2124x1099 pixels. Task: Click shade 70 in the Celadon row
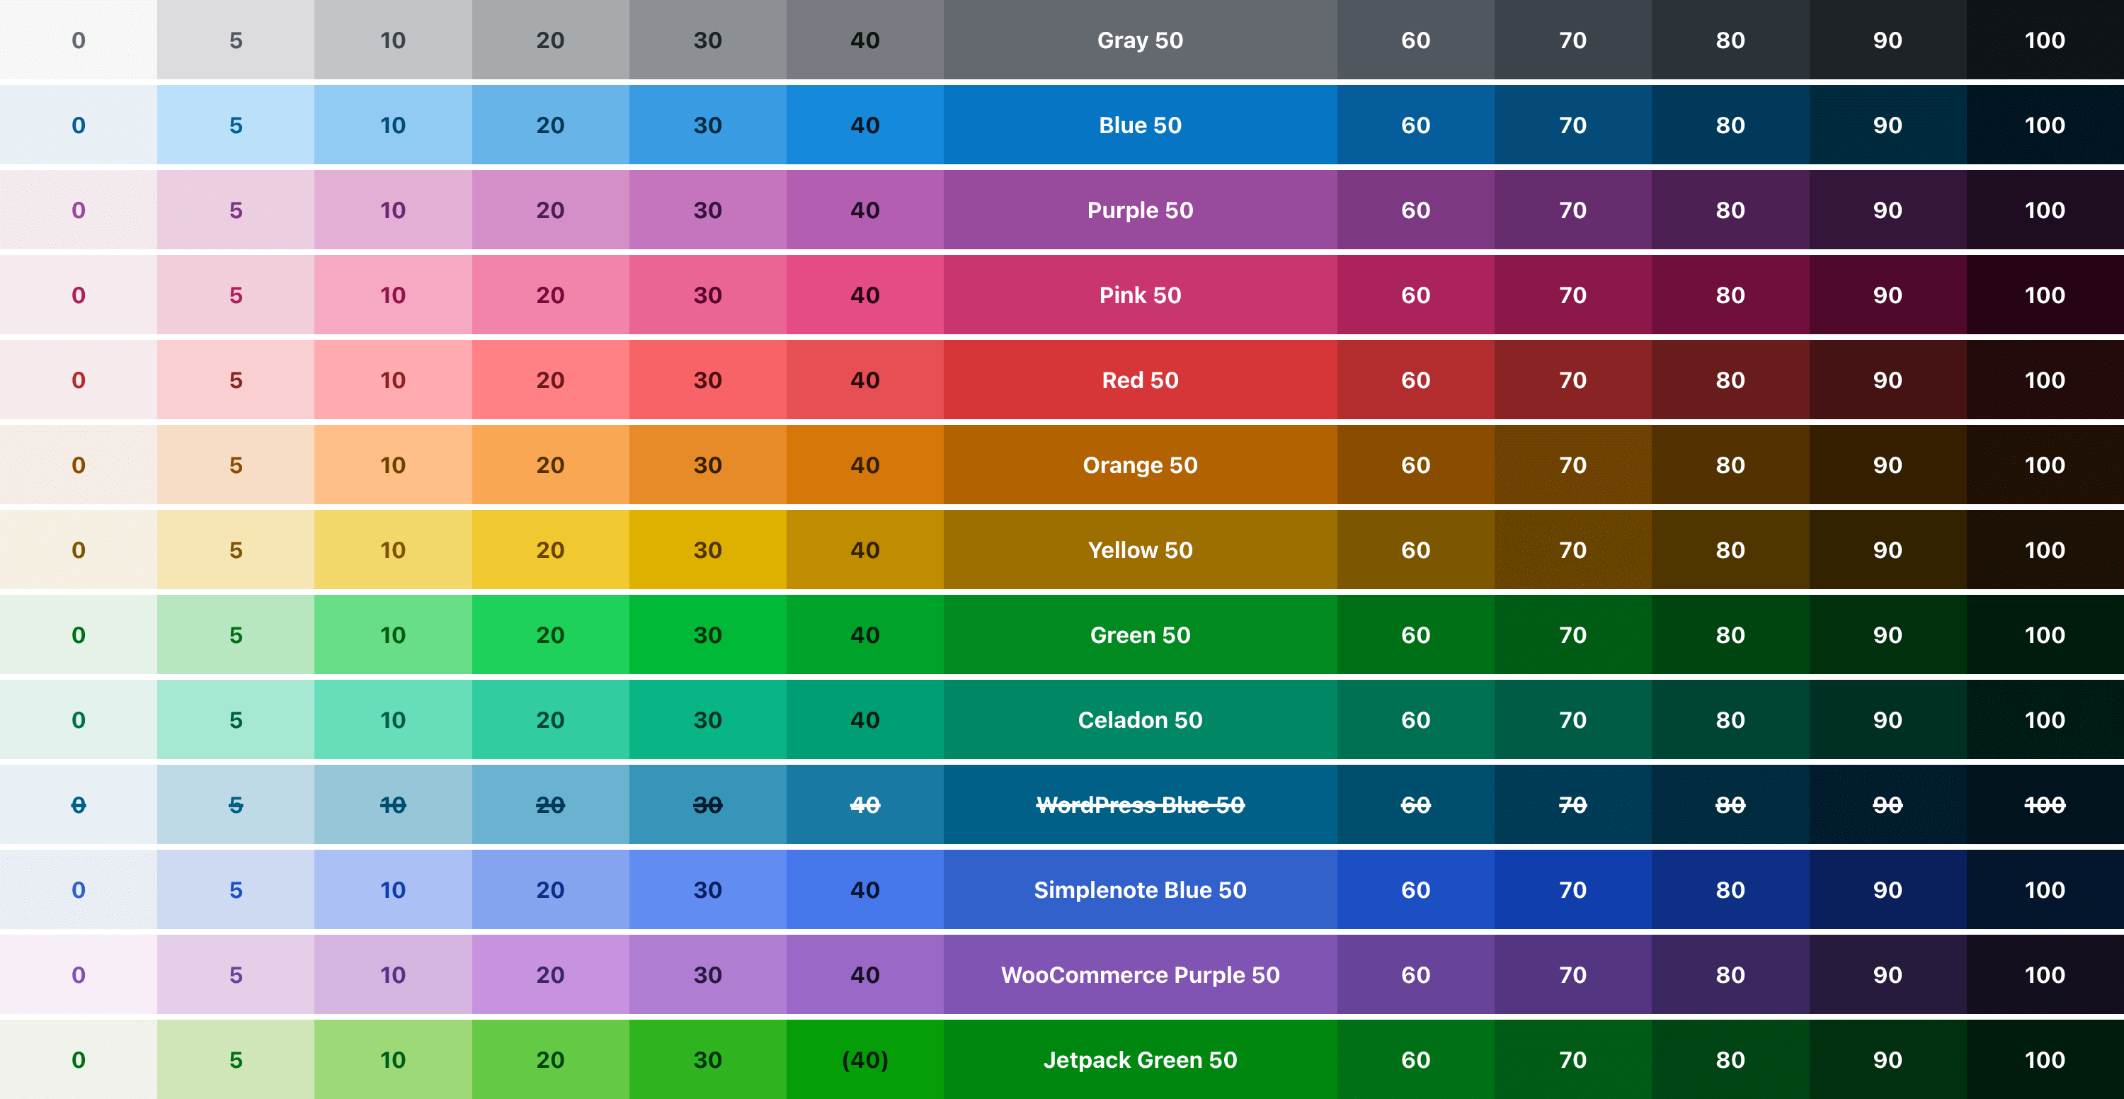pyautogui.click(x=1572, y=719)
